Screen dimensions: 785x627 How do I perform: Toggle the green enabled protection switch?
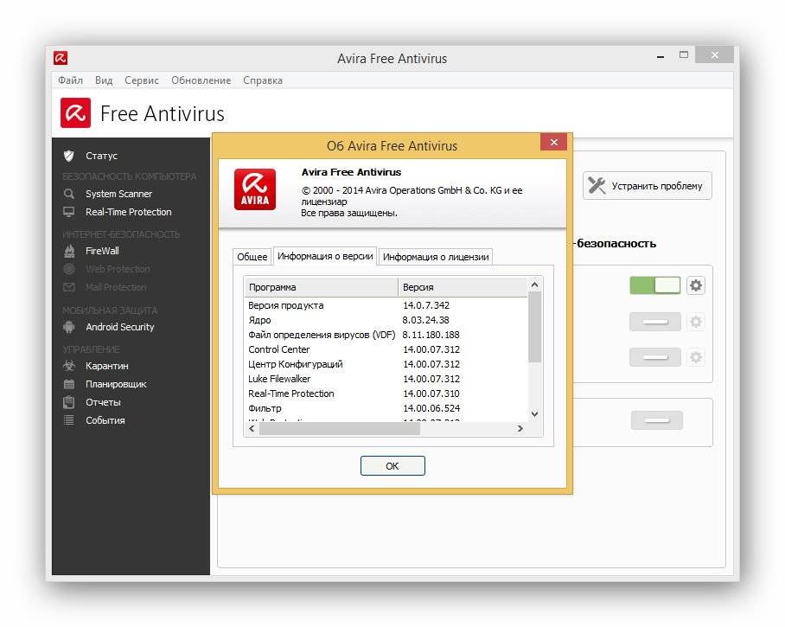pyautogui.click(x=654, y=285)
